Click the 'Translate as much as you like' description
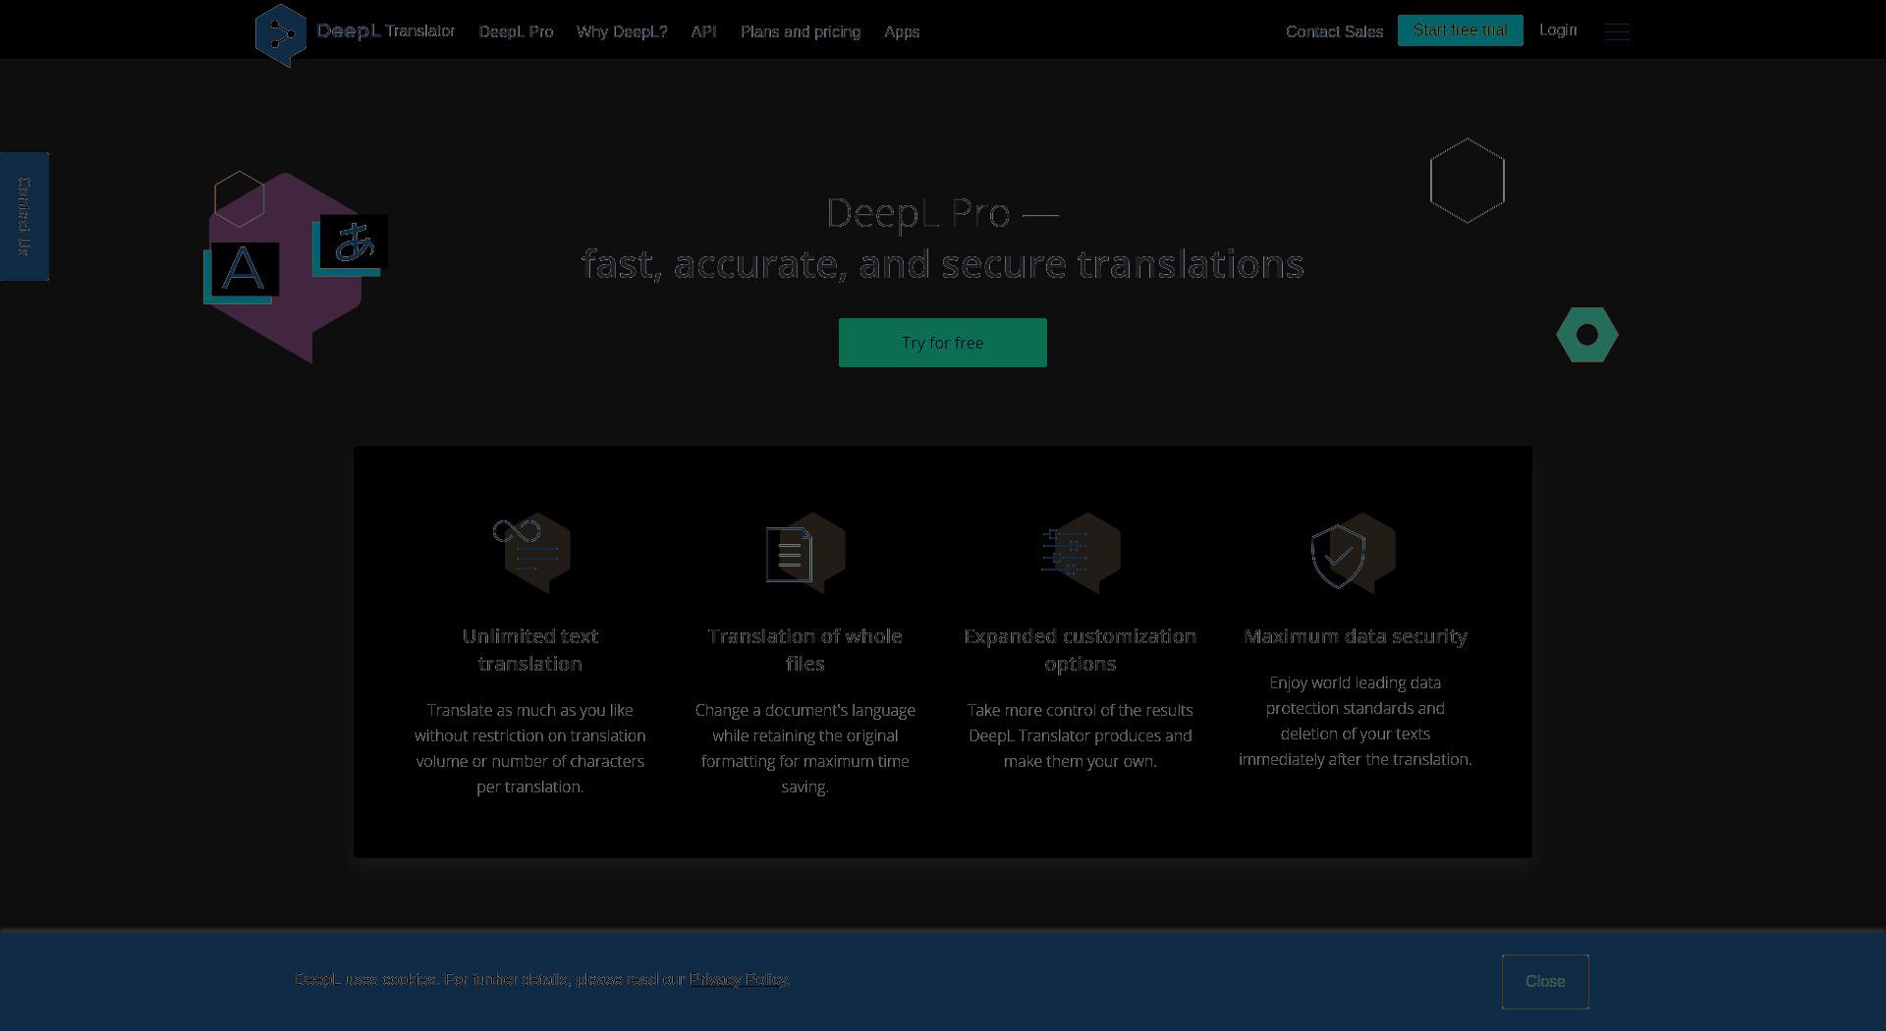The image size is (1886, 1031). tap(530, 748)
